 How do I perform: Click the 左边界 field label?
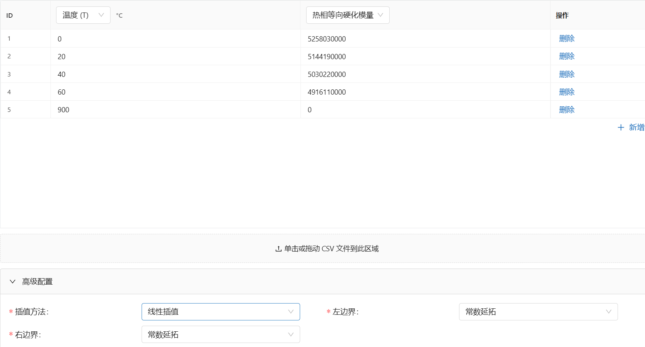tap(345, 312)
